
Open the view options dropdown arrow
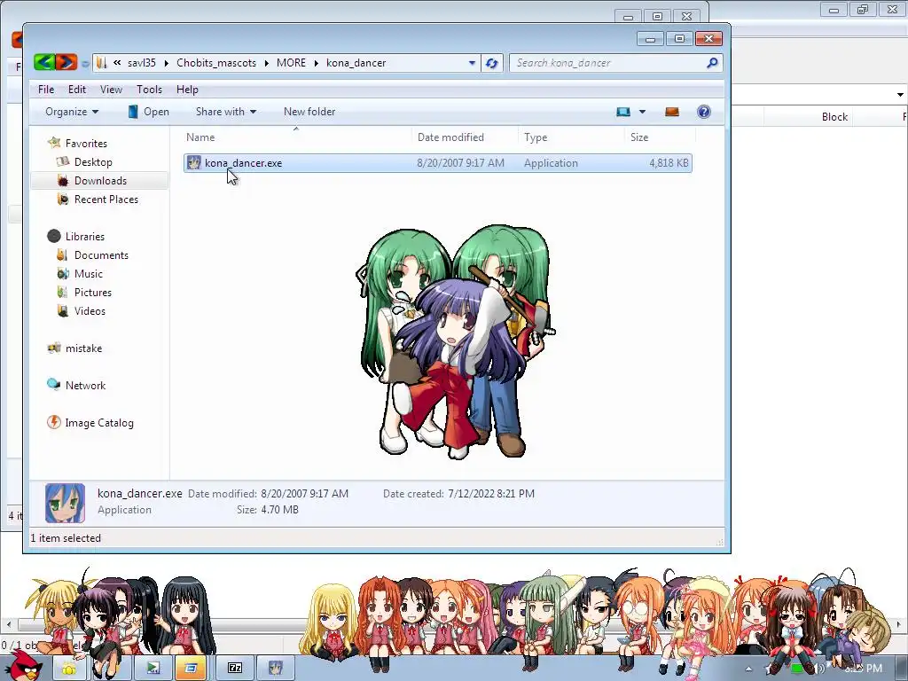tap(642, 112)
